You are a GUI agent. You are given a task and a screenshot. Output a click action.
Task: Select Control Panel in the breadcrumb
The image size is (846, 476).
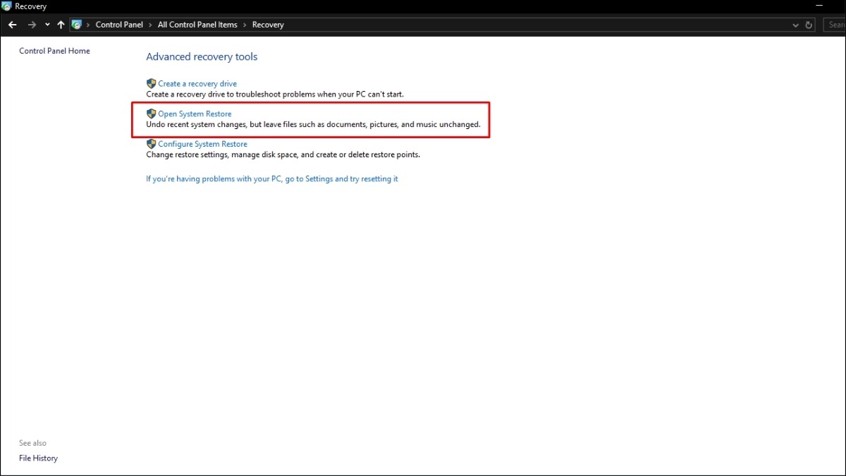119,25
